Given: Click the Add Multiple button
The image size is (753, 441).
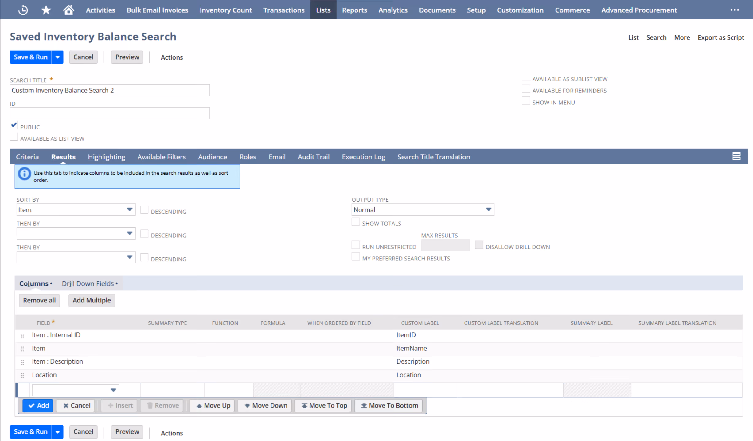Looking at the screenshot, I should coord(92,300).
